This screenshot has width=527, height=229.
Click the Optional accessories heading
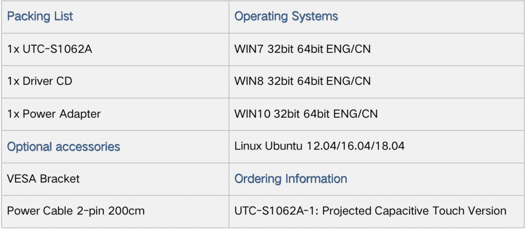click(x=63, y=147)
